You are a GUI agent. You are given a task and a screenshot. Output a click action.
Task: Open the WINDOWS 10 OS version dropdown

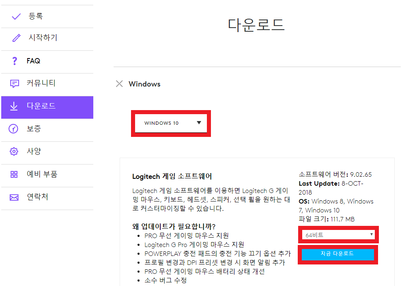click(171, 123)
